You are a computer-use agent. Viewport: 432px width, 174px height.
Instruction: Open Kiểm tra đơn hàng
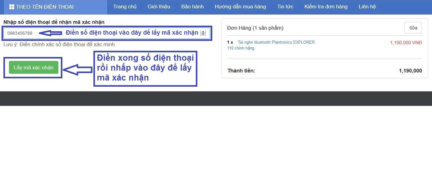pos(326,7)
